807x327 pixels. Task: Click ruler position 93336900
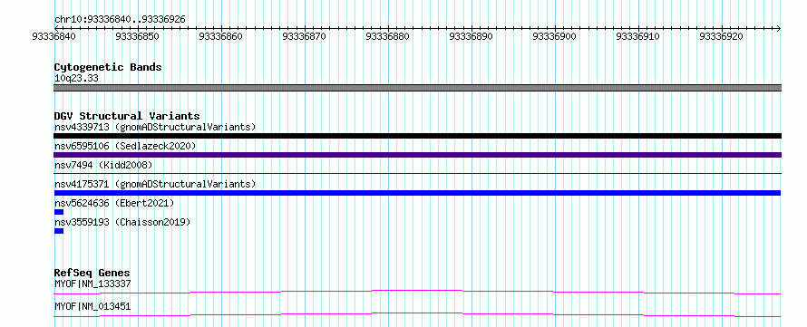coord(554,36)
